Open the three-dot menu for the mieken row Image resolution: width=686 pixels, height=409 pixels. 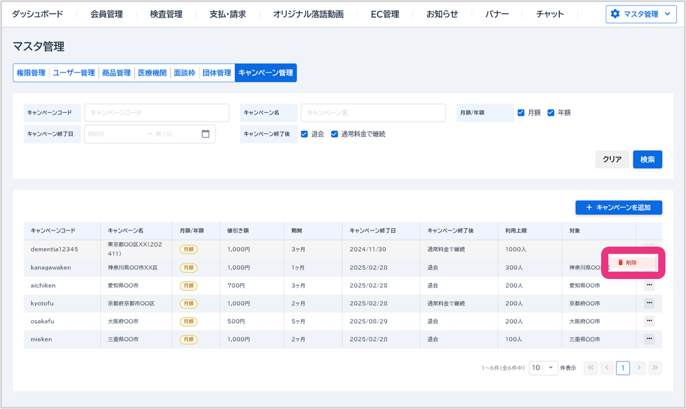(x=649, y=339)
